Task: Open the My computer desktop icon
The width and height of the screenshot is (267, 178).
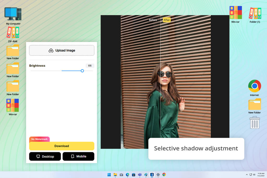Action: click(x=13, y=16)
